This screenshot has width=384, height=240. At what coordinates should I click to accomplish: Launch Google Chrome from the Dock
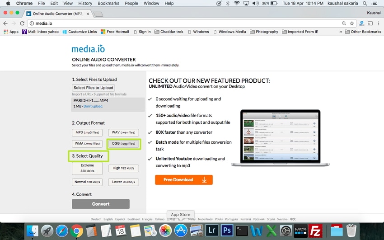(x=76, y=231)
